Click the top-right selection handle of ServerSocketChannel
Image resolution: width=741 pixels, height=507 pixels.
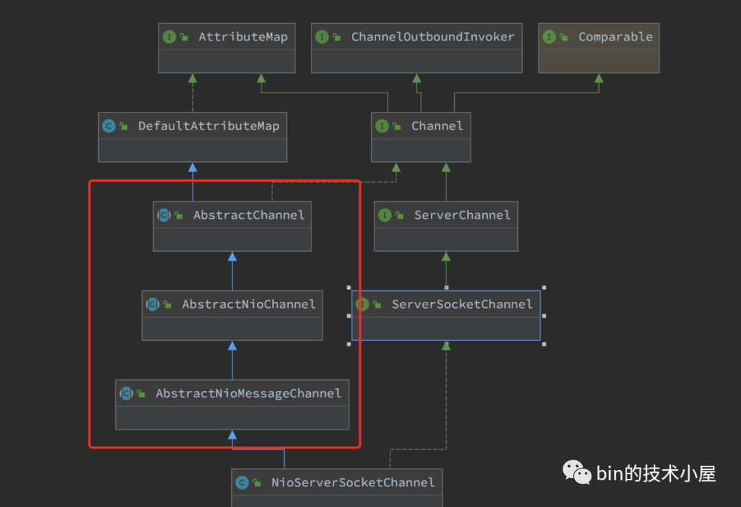pyautogui.click(x=544, y=287)
